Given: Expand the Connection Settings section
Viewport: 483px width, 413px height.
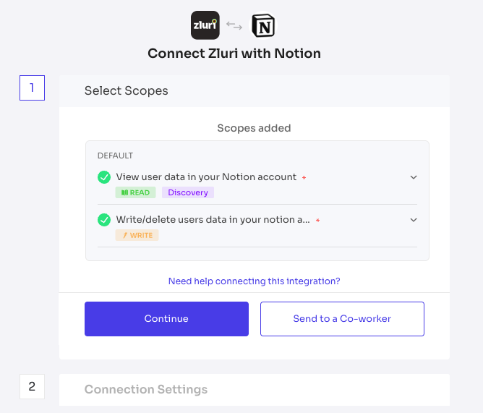Looking at the screenshot, I should pyautogui.click(x=255, y=390).
